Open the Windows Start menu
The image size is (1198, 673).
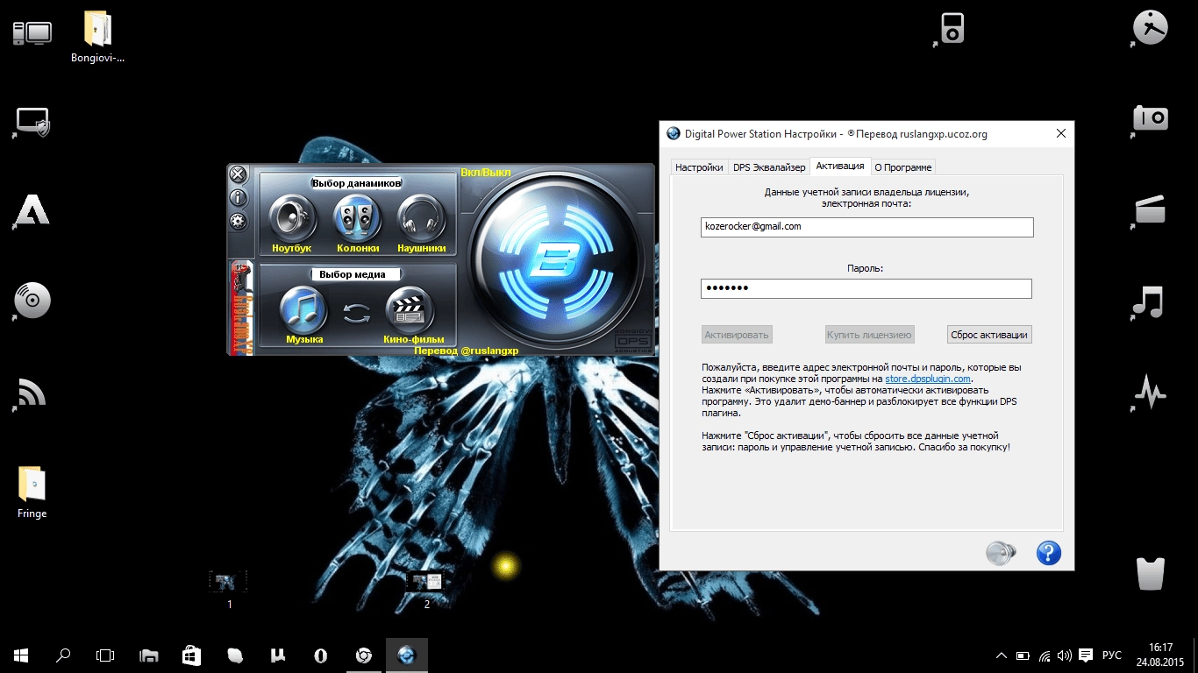click(21, 655)
